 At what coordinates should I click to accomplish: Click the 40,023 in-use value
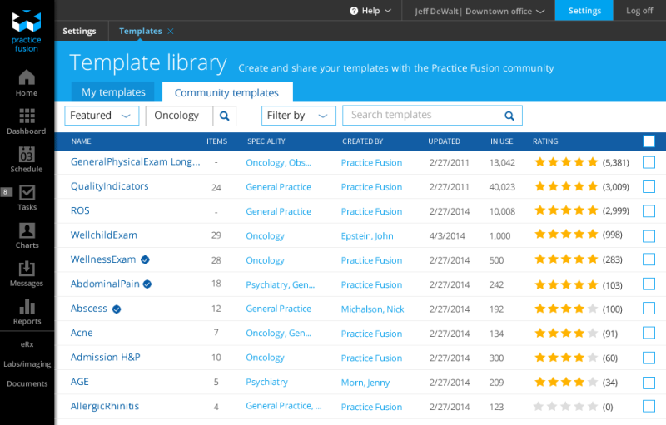(502, 187)
